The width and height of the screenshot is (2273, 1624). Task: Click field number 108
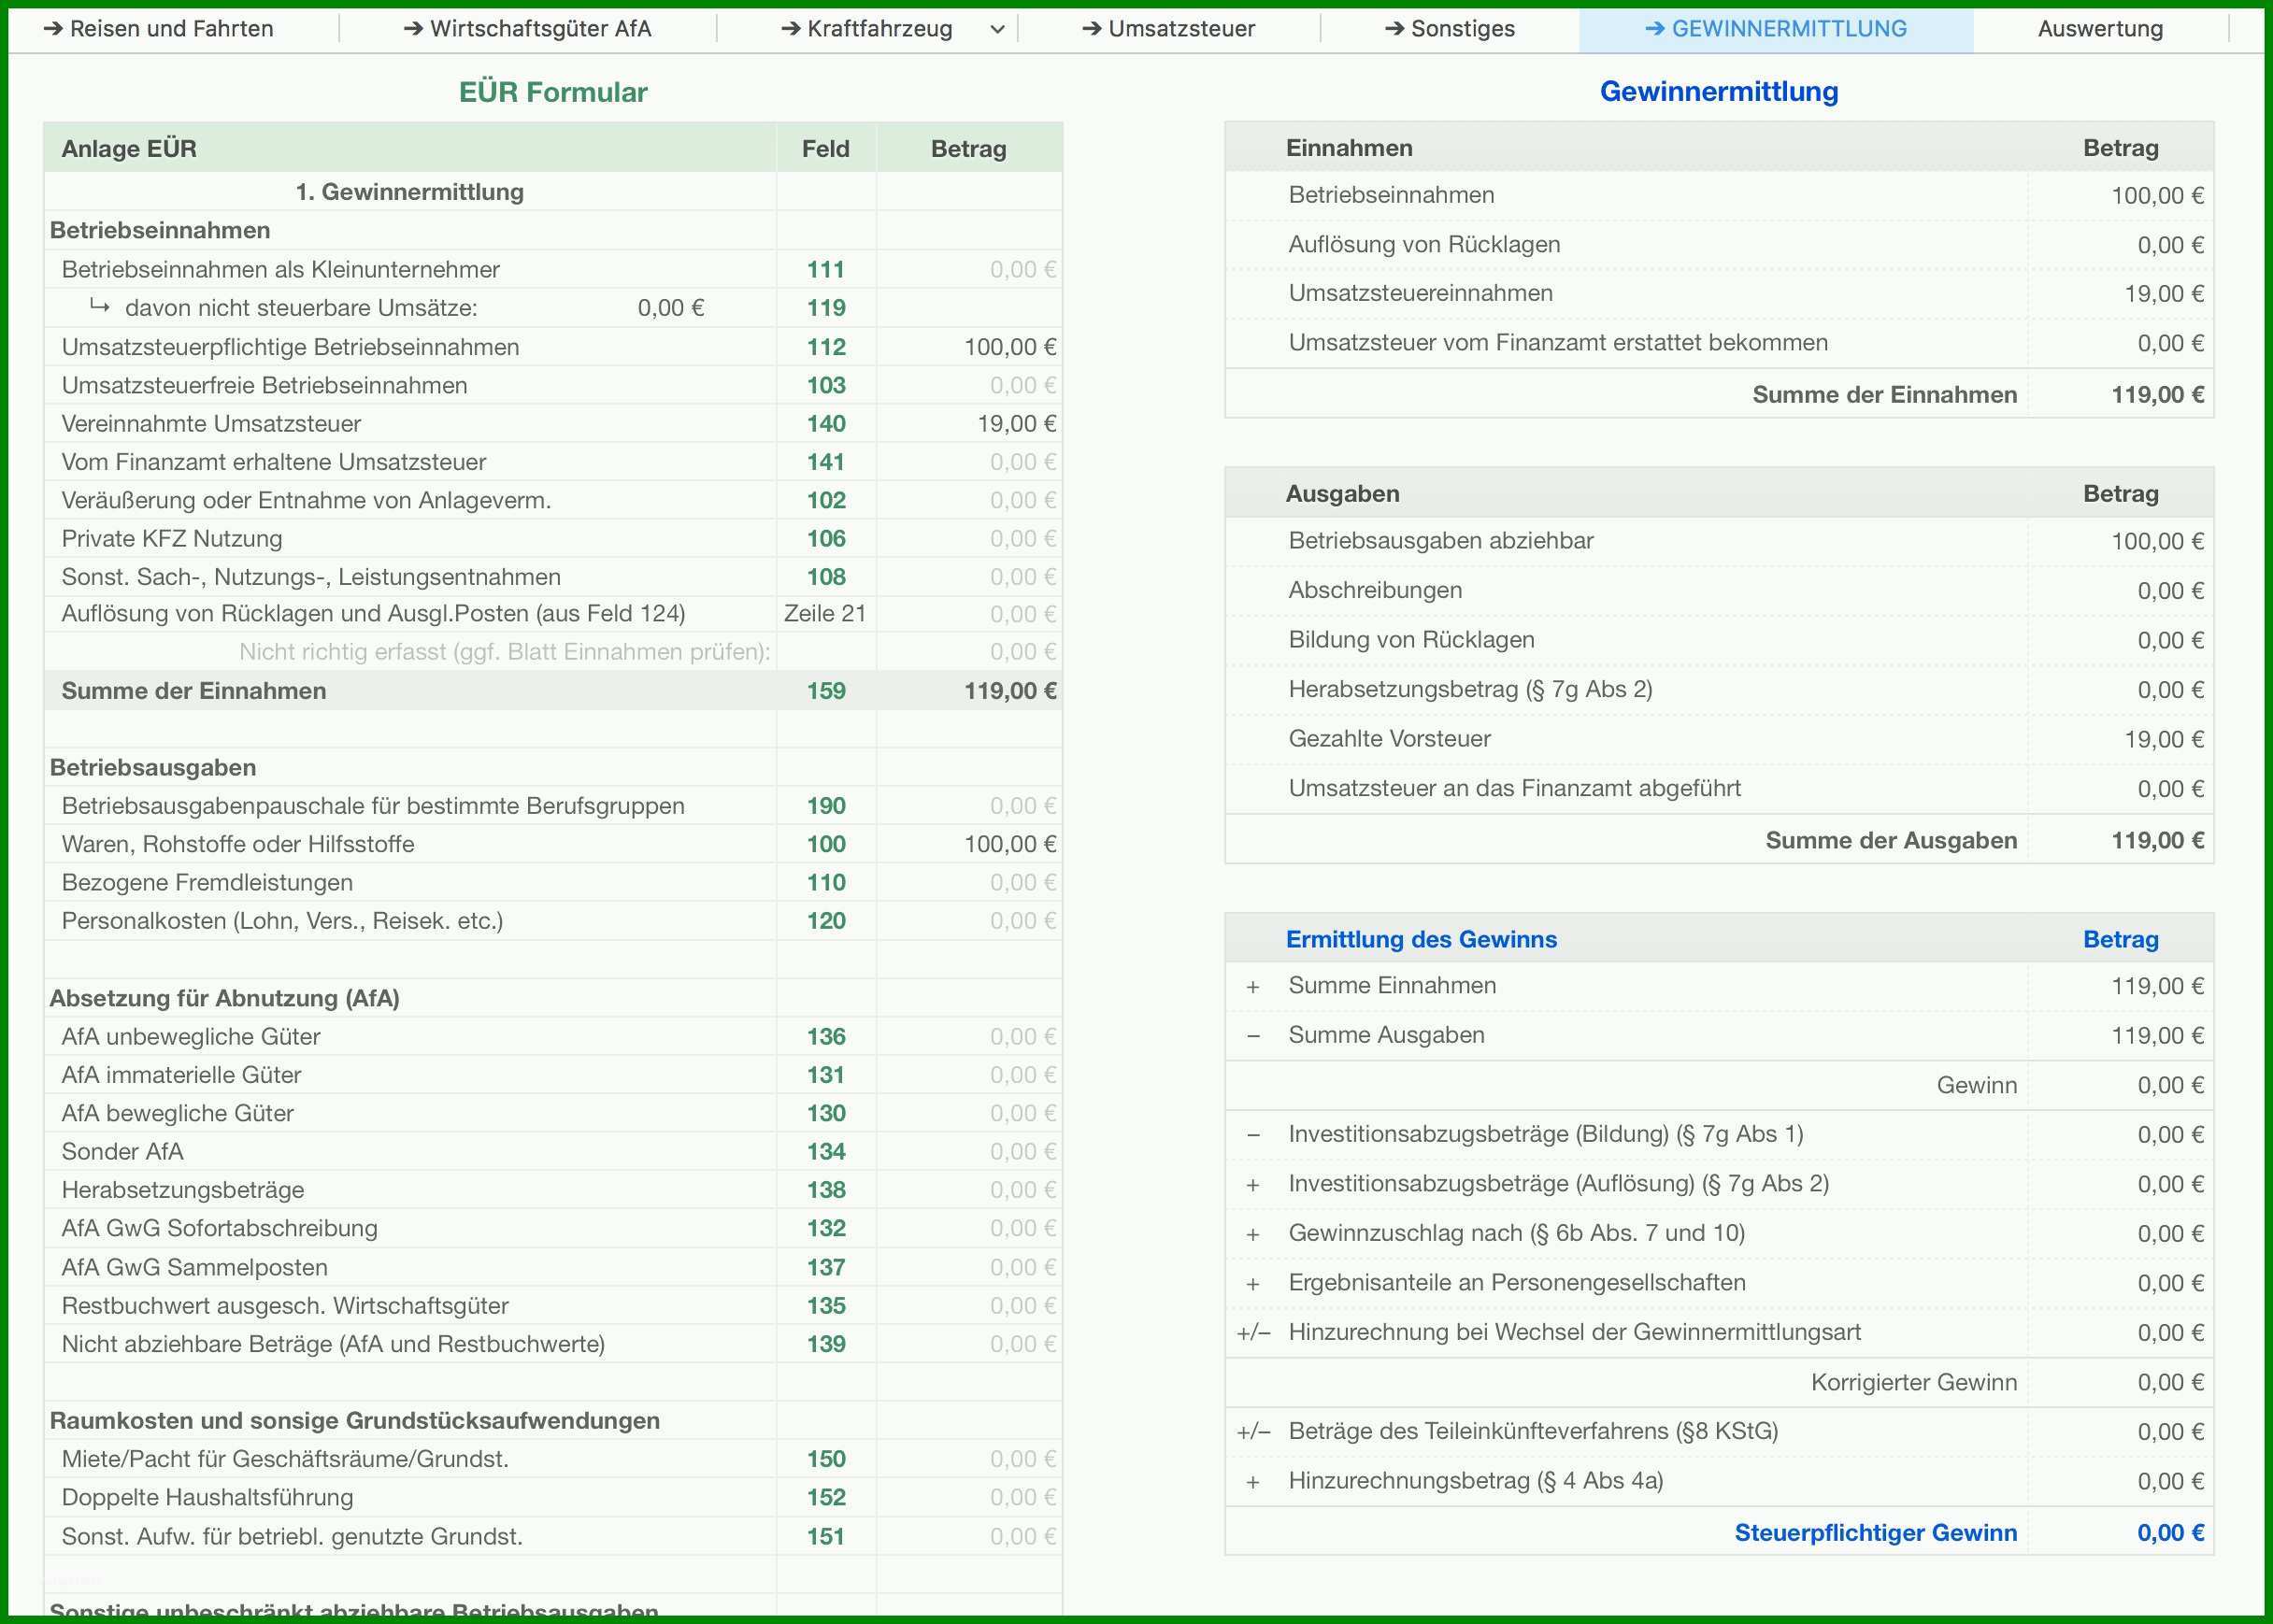(x=826, y=577)
